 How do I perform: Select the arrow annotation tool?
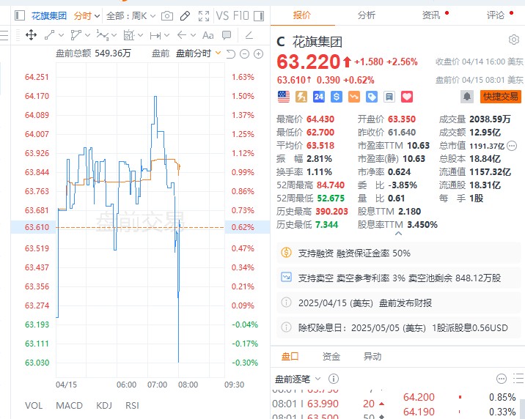(x=182, y=34)
